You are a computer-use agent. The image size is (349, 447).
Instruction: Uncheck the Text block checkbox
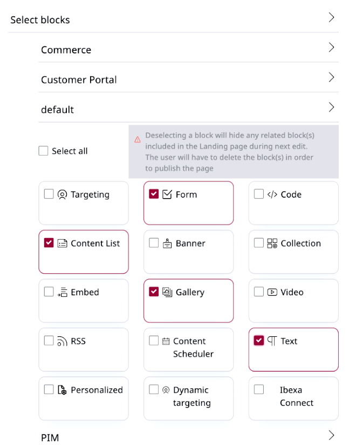(x=259, y=341)
